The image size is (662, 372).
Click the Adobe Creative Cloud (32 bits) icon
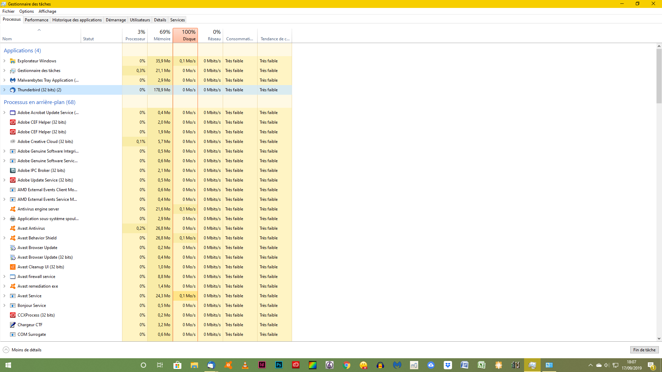[13, 142]
